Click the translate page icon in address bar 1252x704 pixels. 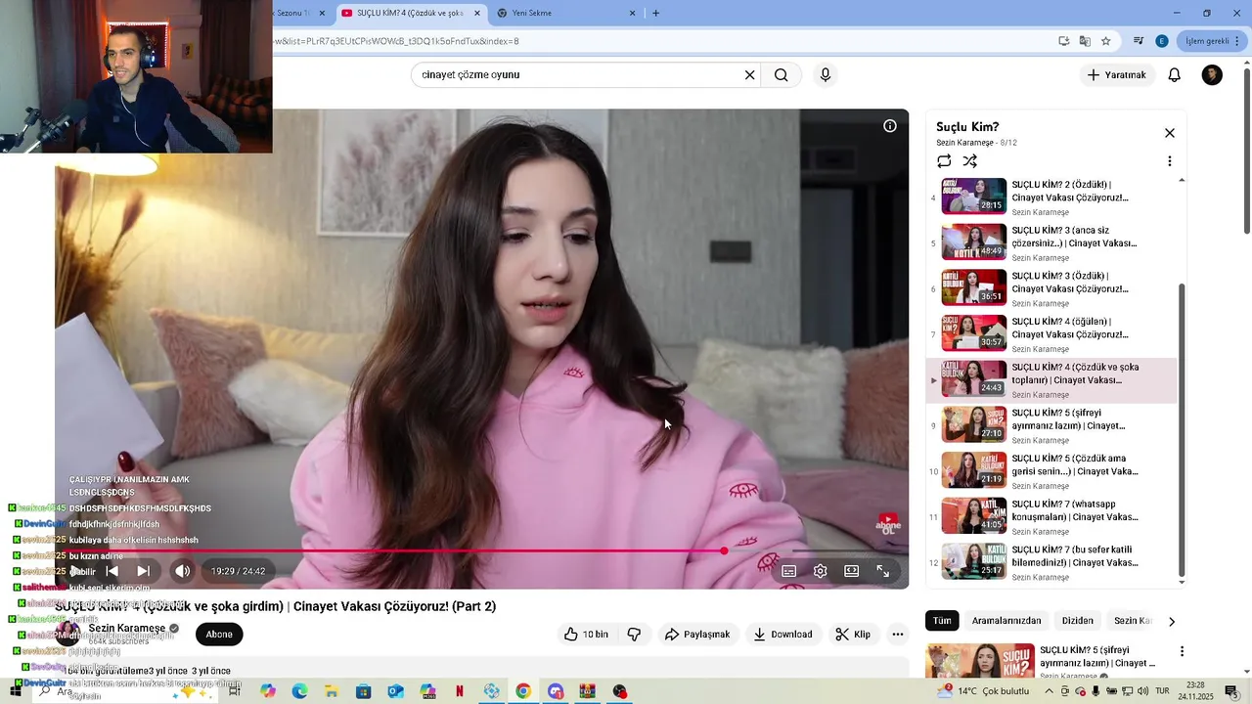coord(1085,41)
